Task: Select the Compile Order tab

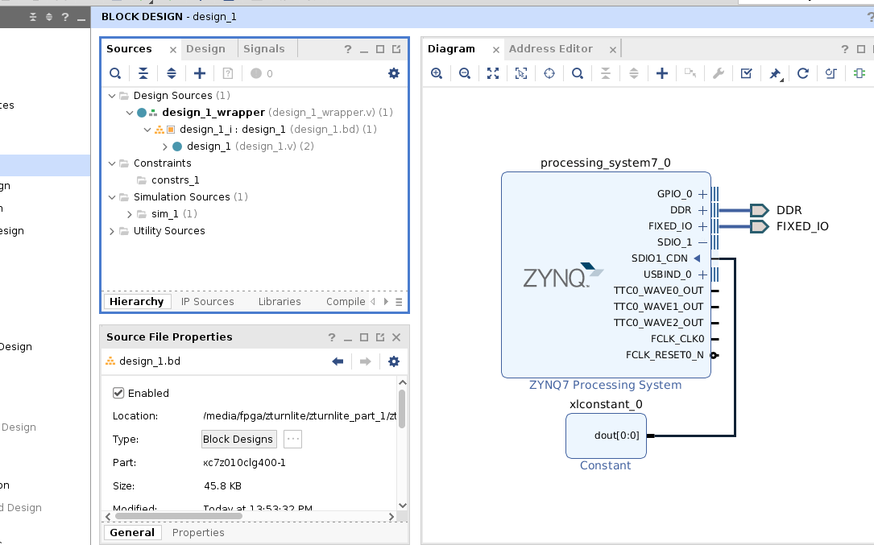Action: point(346,301)
